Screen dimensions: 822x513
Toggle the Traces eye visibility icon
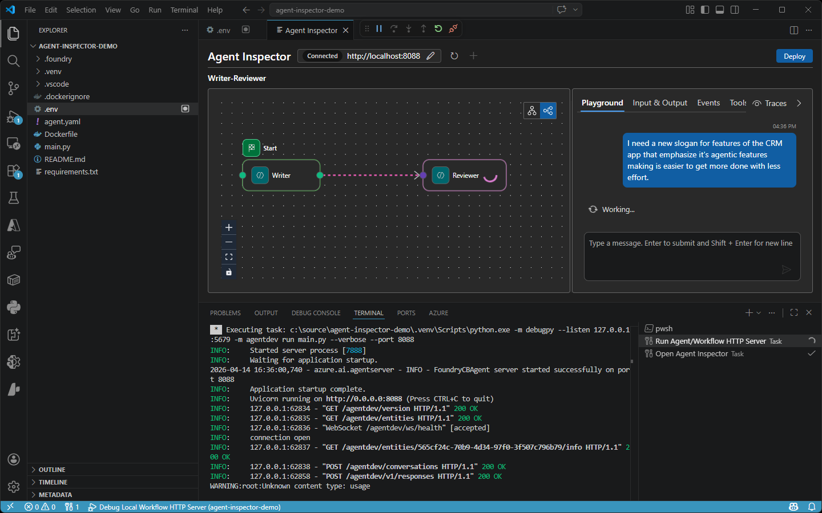tap(757, 103)
